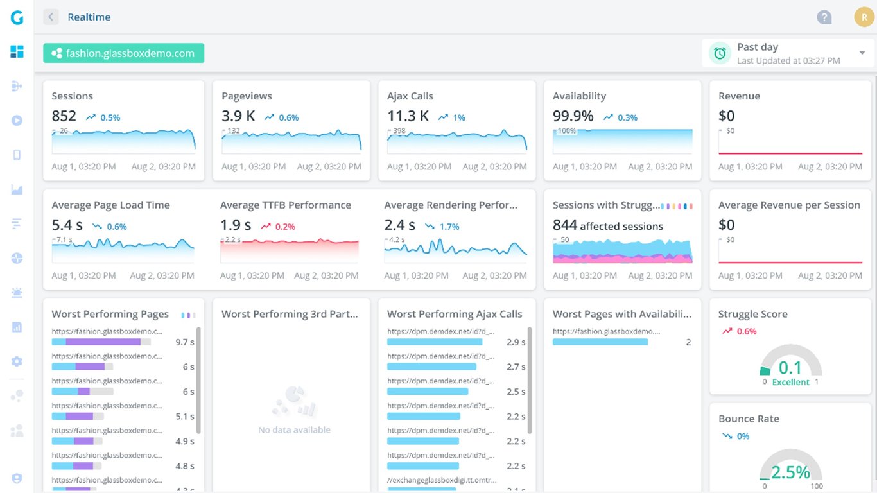
Task: Select the users icon near sidebar bottom
Action: click(17, 430)
